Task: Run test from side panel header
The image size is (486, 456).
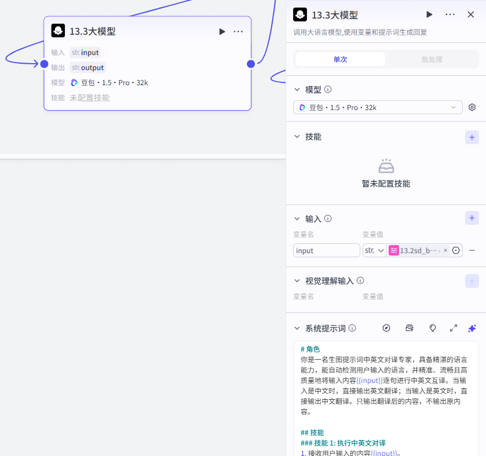Action: coord(429,14)
